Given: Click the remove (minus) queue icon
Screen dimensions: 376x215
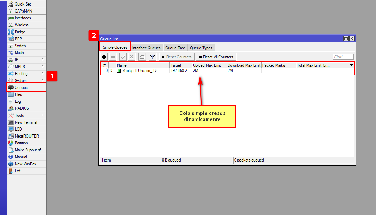Looking at the screenshot, I should pyautogui.click(x=113, y=57).
